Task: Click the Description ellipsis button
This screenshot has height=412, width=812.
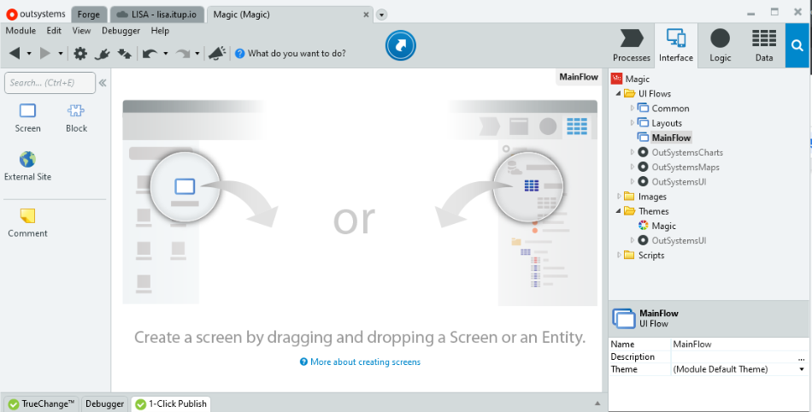Action: (x=802, y=357)
